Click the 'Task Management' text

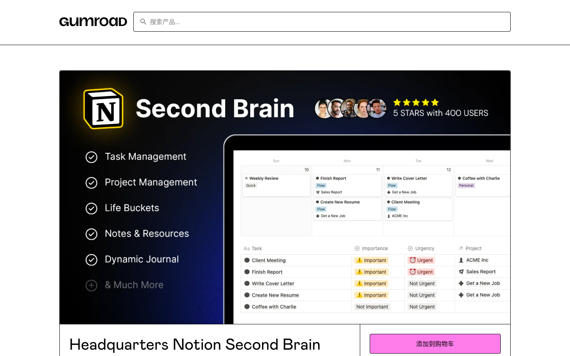(x=145, y=157)
